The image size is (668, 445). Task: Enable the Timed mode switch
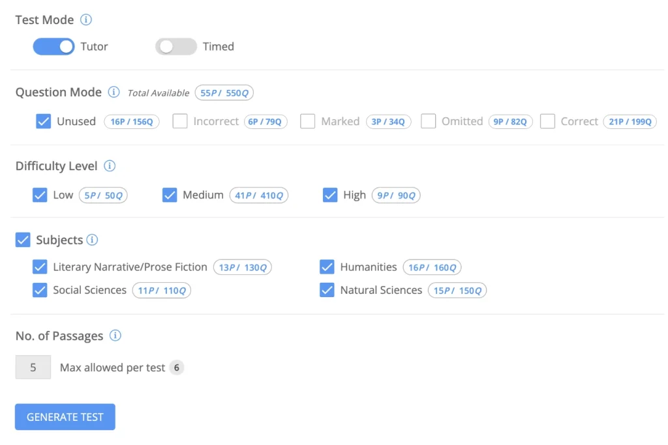176,46
